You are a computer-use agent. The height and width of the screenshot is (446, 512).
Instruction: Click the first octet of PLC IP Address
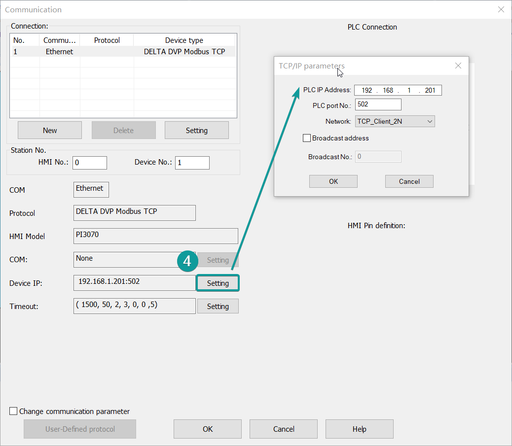pyautogui.click(x=366, y=90)
